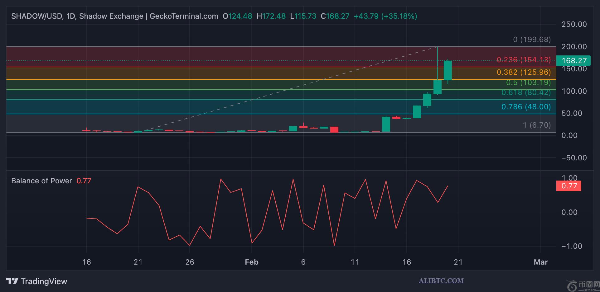The image size is (600, 292).
Task: Select the 0.786 (48.00) Fibonacci level label
Action: click(x=526, y=107)
